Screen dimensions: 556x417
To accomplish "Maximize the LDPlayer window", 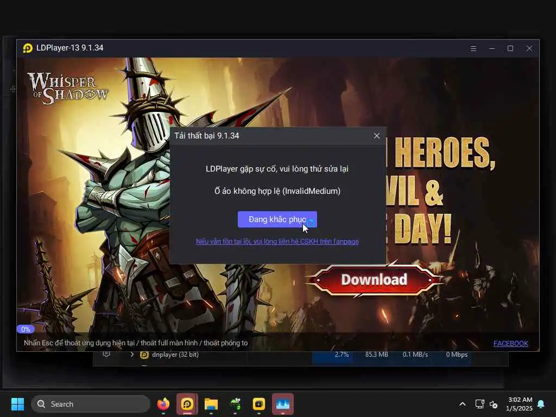I will pos(510,48).
